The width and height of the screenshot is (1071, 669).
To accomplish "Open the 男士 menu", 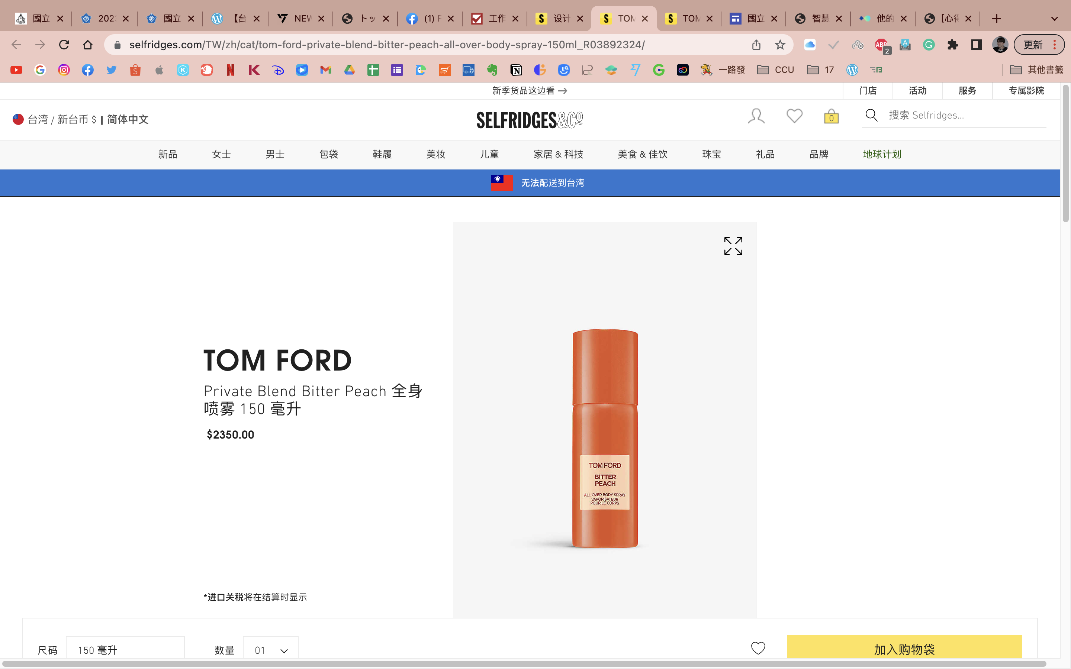I will [275, 154].
